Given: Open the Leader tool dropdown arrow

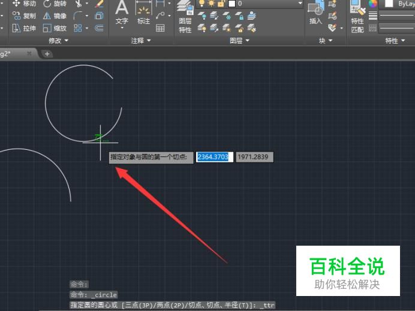Looking at the screenshot, I should coord(169,16).
